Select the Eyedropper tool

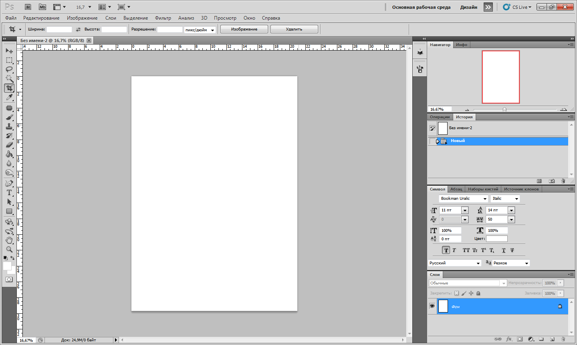point(9,97)
